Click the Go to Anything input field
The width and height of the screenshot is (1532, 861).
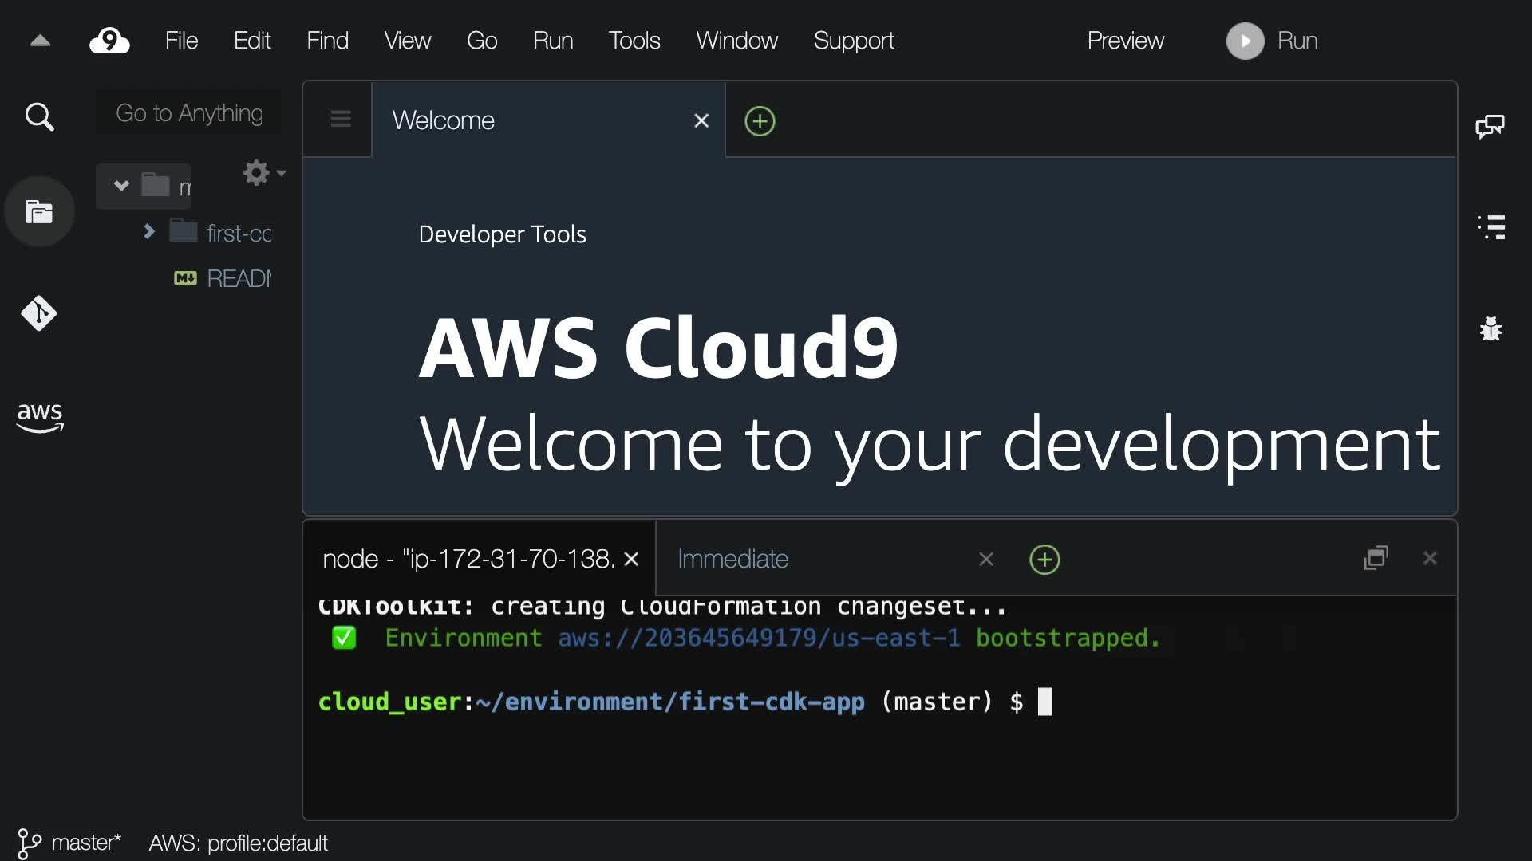pyautogui.click(x=189, y=113)
